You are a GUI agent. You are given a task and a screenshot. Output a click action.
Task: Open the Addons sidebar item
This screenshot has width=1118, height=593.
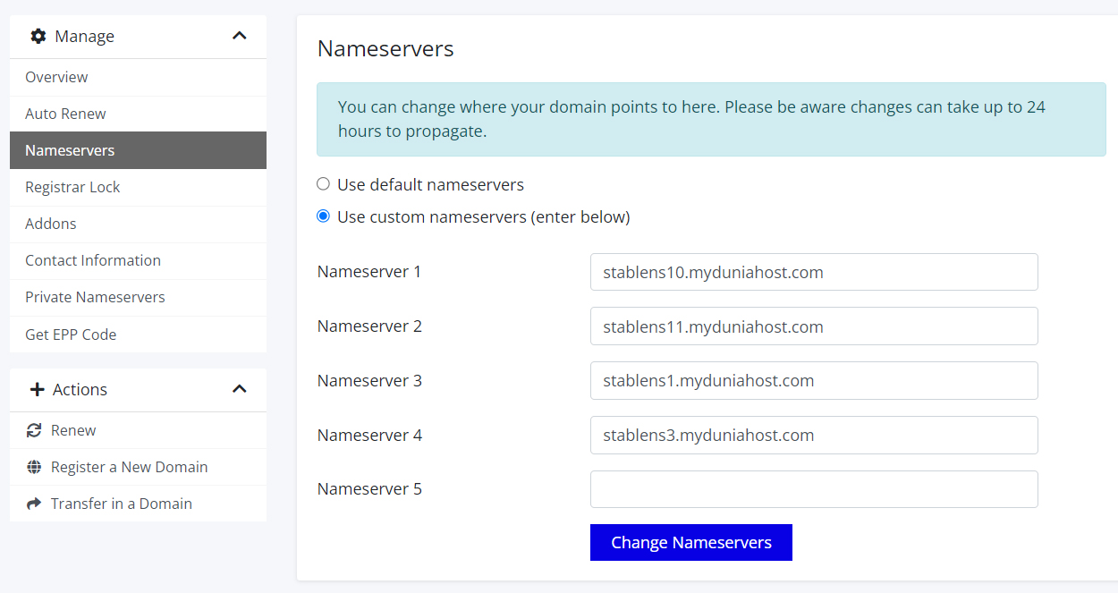click(x=51, y=224)
